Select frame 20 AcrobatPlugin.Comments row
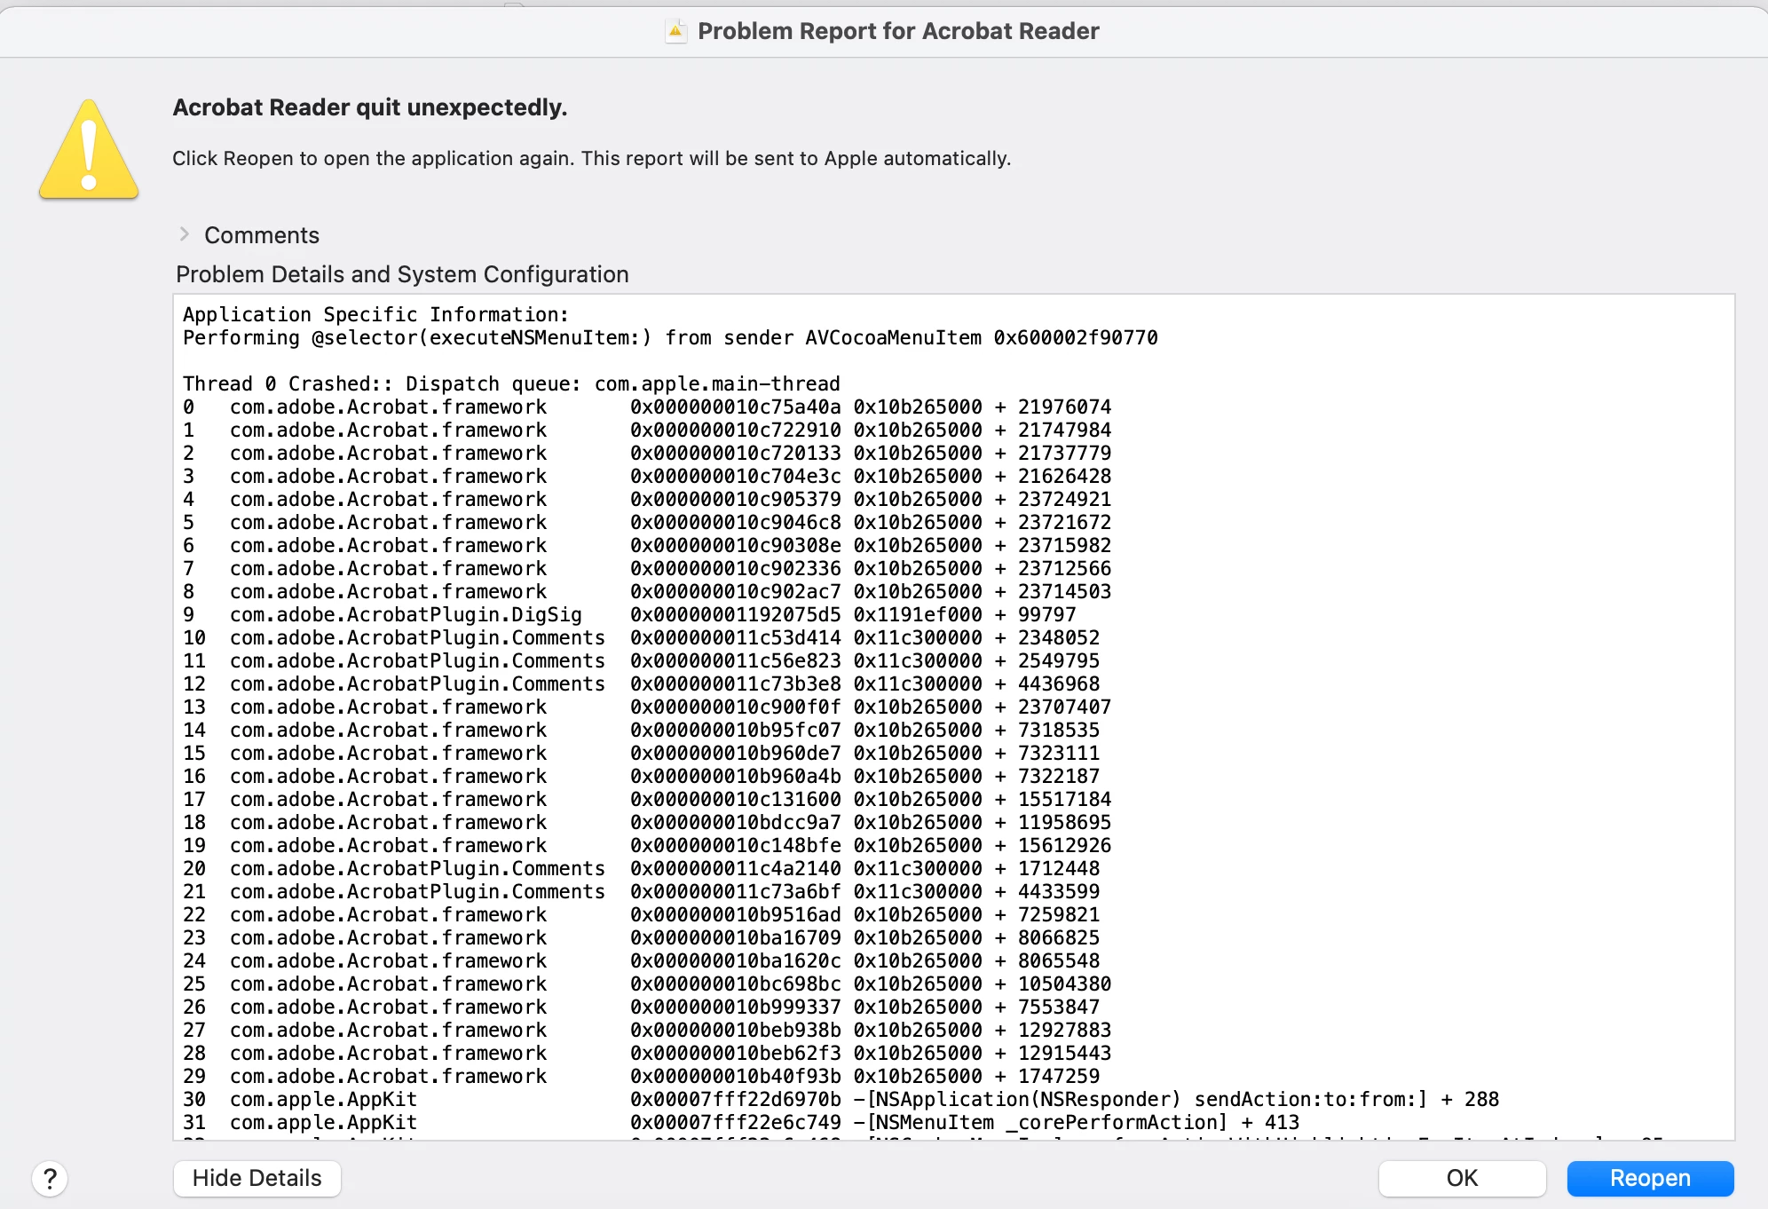Screen dimensions: 1768x1209 pos(641,868)
